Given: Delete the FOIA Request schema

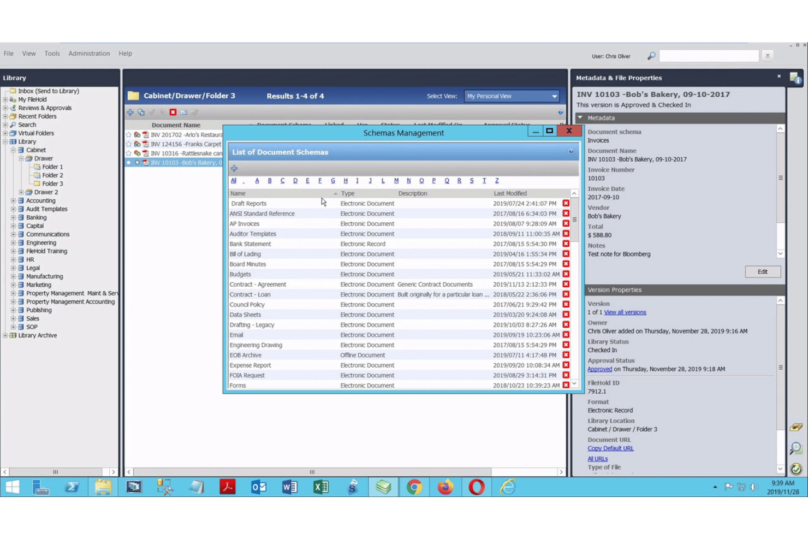Looking at the screenshot, I should click(566, 375).
